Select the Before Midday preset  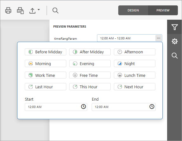[46, 52]
